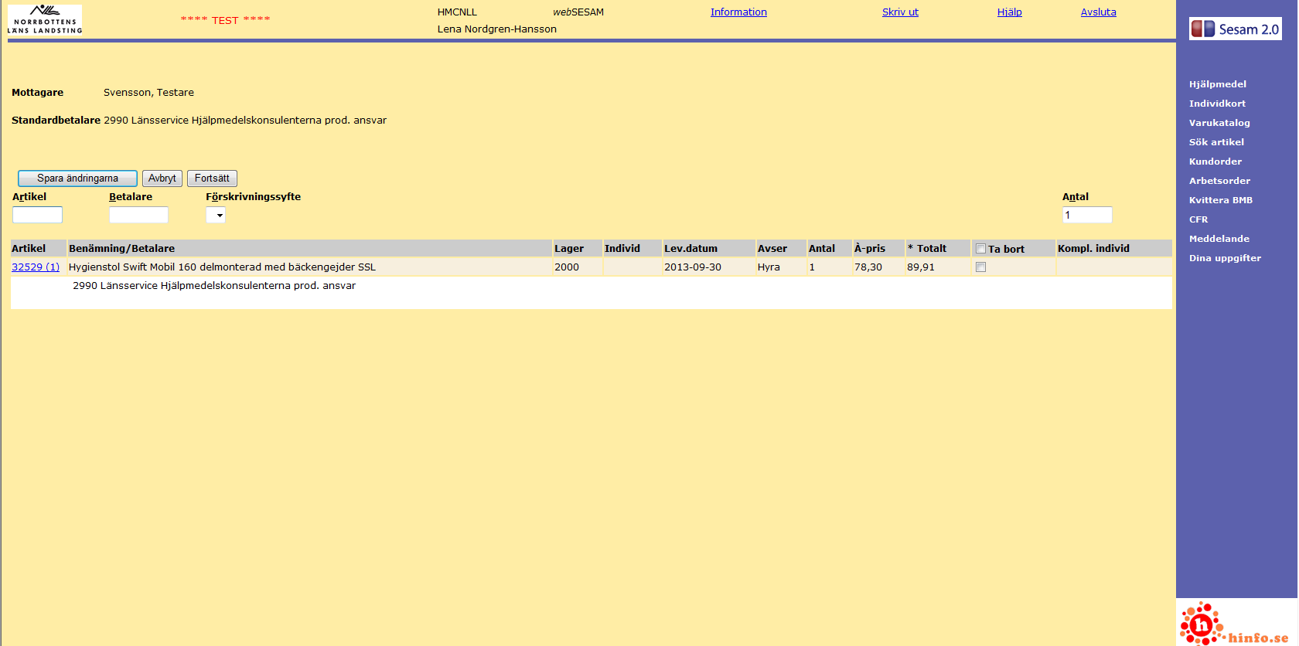The width and height of the screenshot is (1299, 646).
Task: Open the hinfo.se logo link
Action: pyautogui.click(x=1234, y=624)
